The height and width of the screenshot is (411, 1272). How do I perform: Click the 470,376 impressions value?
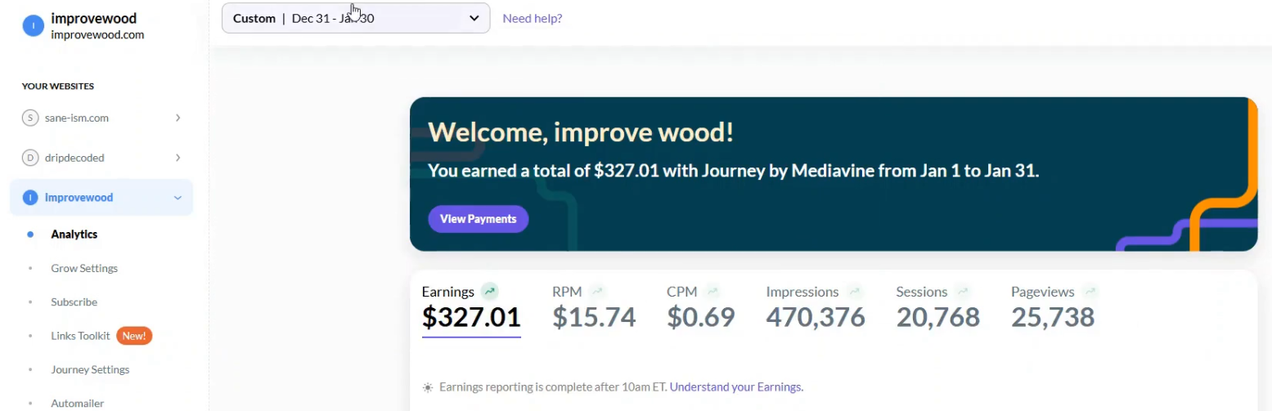pyautogui.click(x=816, y=317)
